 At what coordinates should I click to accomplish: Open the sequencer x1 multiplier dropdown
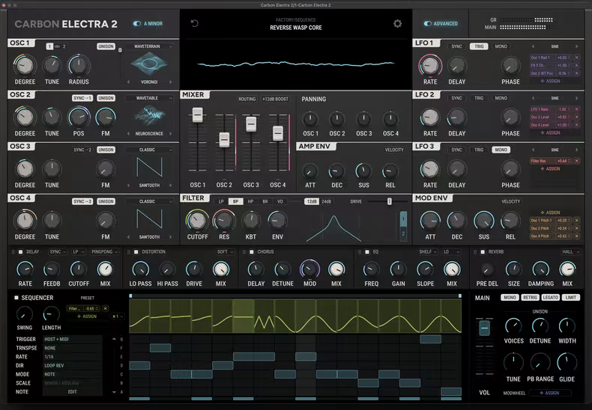click(118, 316)
